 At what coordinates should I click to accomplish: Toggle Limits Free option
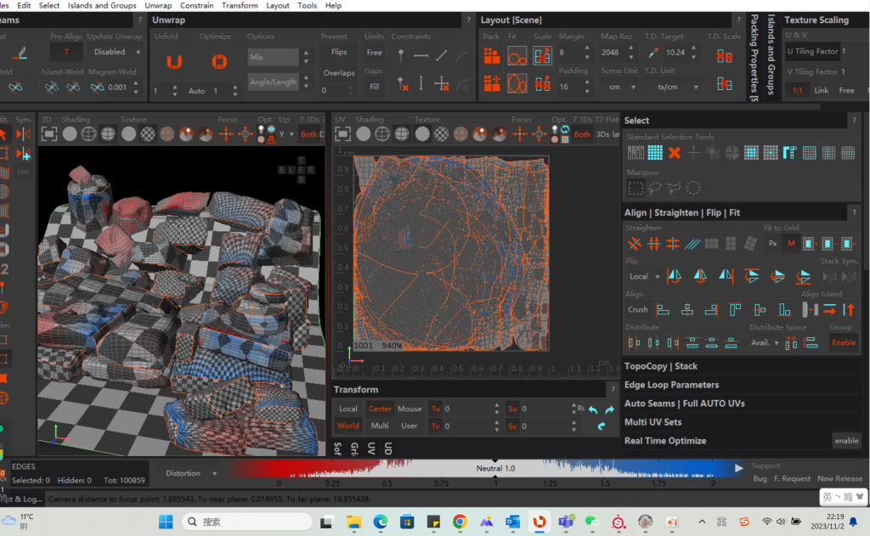pos(375,53)
